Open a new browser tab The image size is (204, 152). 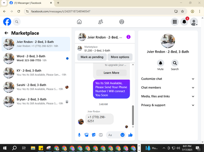pos(58,3)
